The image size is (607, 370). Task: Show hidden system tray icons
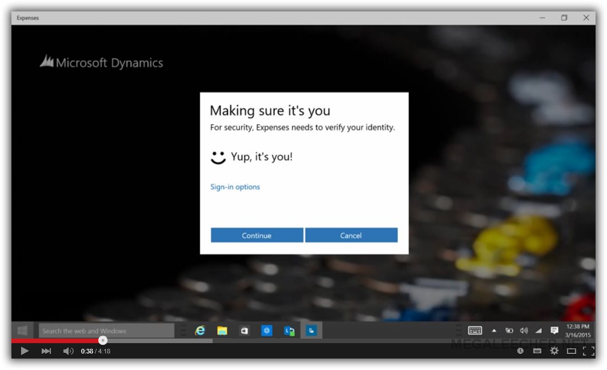pos(494,331)
